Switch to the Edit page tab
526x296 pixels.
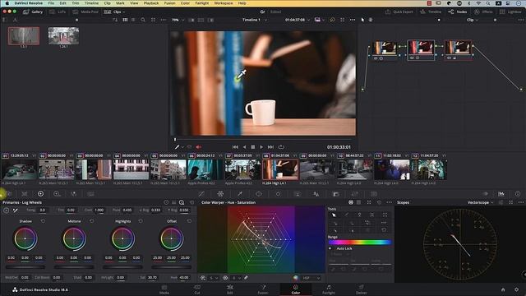(x=230, y=289)
